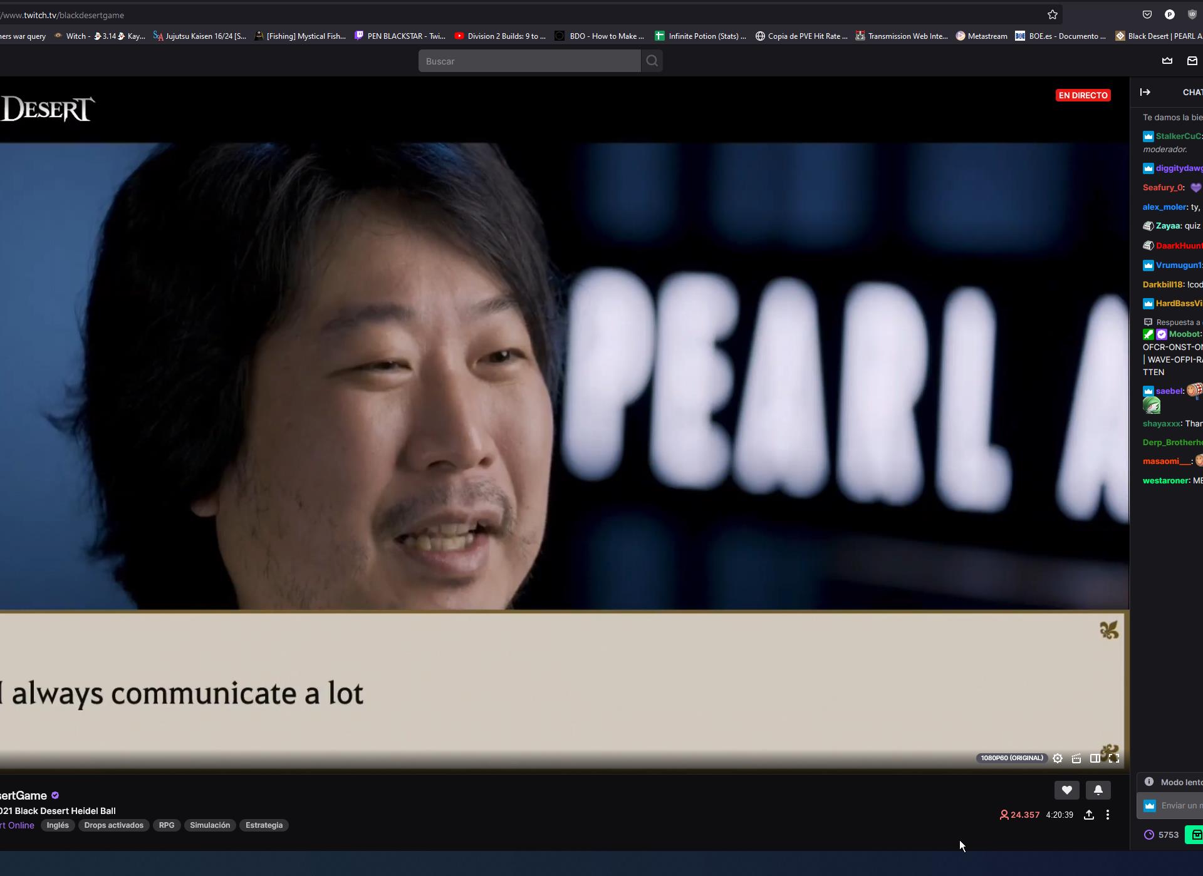Image resolution: width=1203 pixels, height=876 pixels.
Task: Open westaroner's username in chat
Action: 1165,481
